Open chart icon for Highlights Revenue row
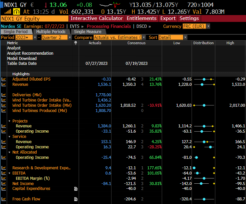Screen dimensions: 246x204 tap(4, 84)
